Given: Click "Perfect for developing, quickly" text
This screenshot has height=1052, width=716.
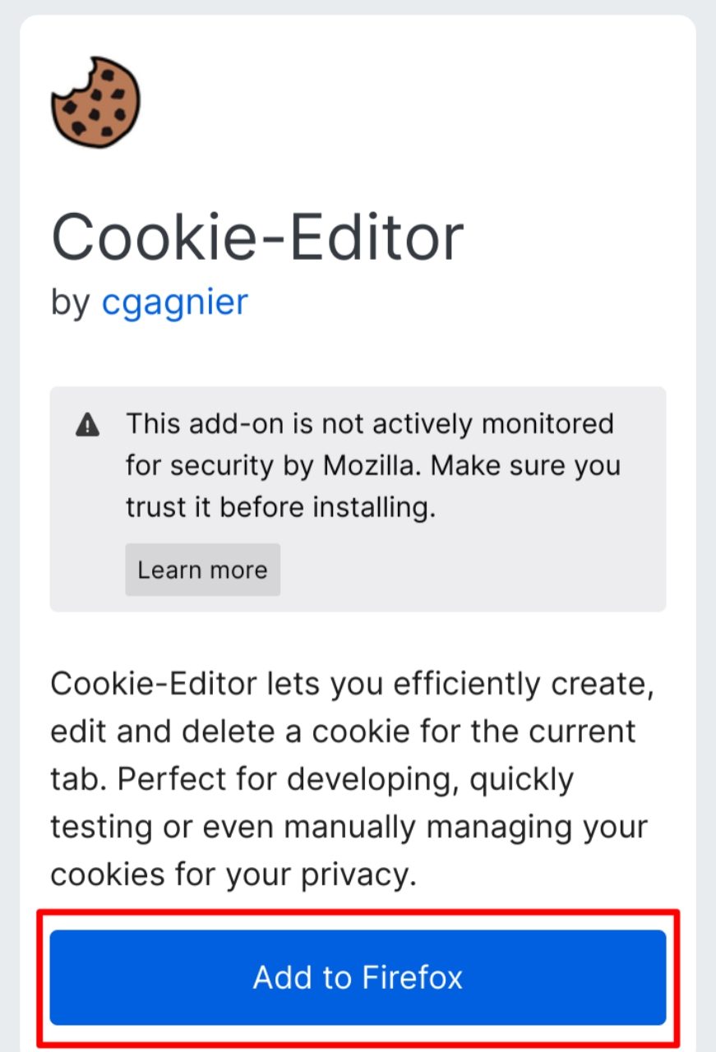Looking at the screenshot, I should 345,779.
